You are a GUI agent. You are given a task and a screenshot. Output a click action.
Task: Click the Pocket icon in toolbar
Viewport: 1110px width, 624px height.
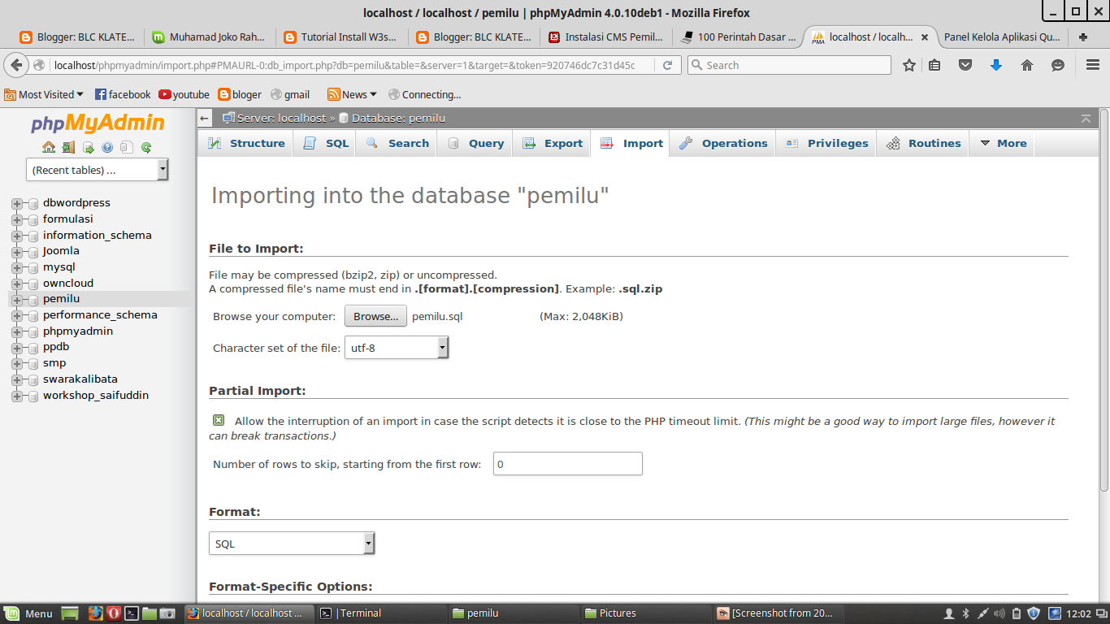[965, 65]
